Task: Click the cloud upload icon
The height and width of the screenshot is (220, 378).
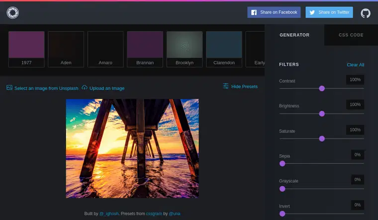Action: 85,87
